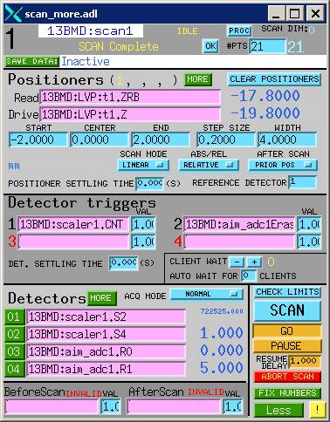Open MORE next to Detectors
This screenshot has height=422, width=330.
[x=101, y=298]
